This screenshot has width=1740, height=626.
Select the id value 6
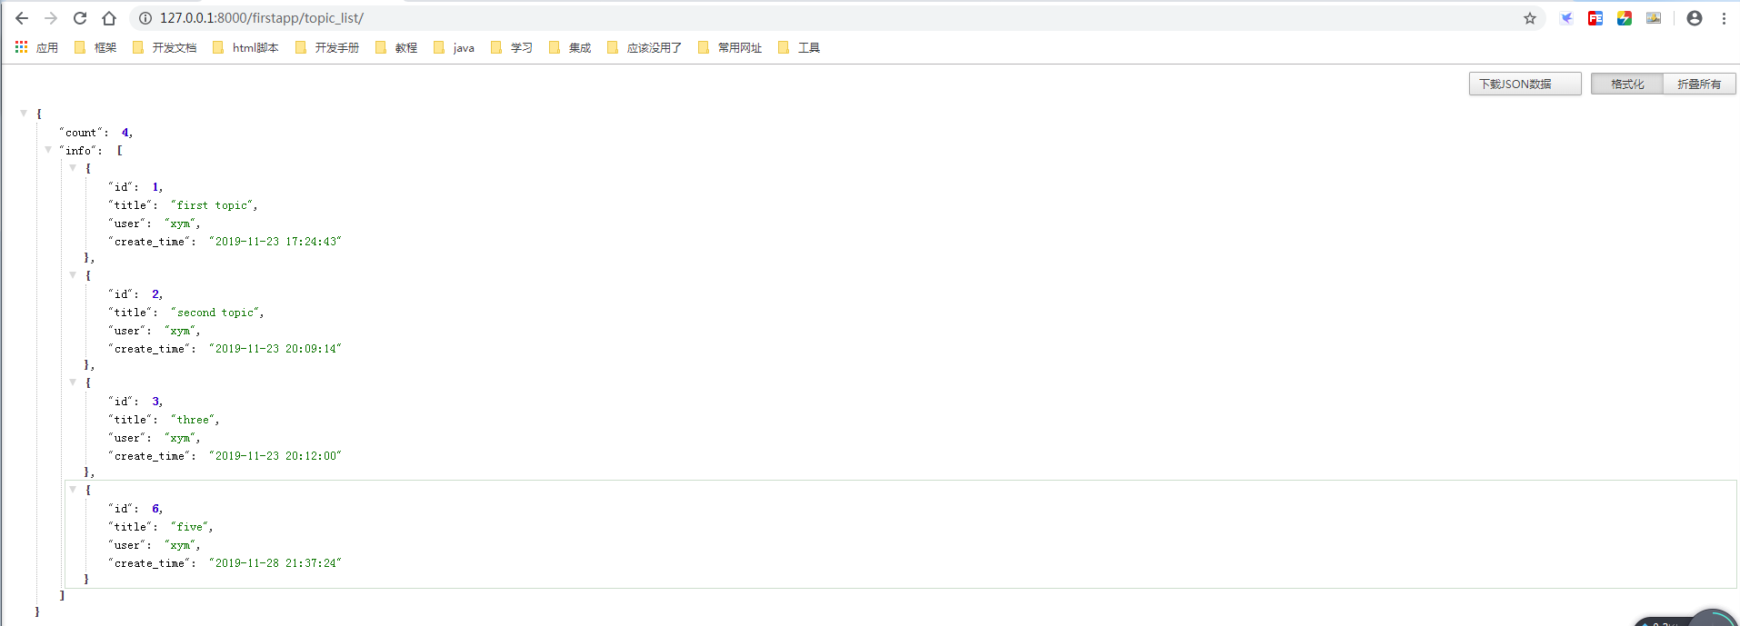pyautogui.click(x=155, y=509)
